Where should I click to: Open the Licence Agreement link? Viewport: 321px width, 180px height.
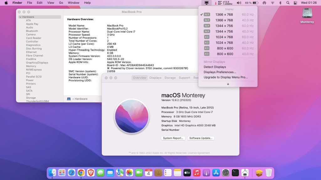pos(199,153)
